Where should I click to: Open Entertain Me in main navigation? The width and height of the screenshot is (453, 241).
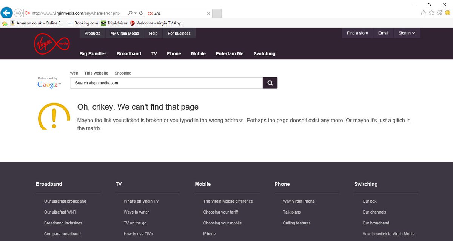[x=230, y=54]
